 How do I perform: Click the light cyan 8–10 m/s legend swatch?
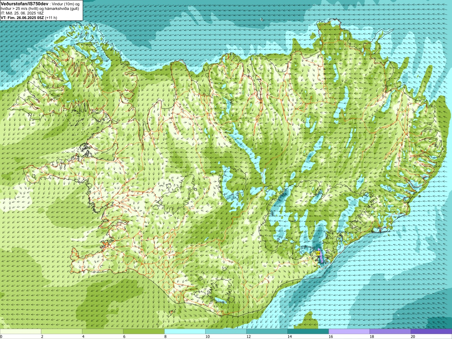point(185,332)
